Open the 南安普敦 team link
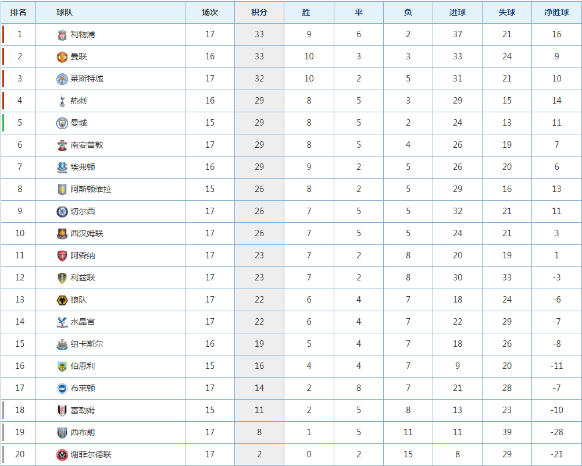The height and width of the screenshot is (466, 582). coord(87,145)
